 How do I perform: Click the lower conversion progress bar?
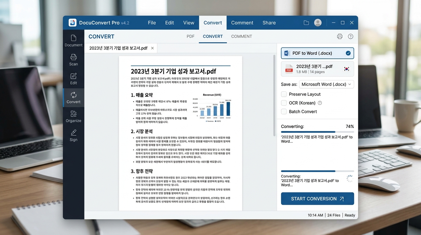(318, 171)
